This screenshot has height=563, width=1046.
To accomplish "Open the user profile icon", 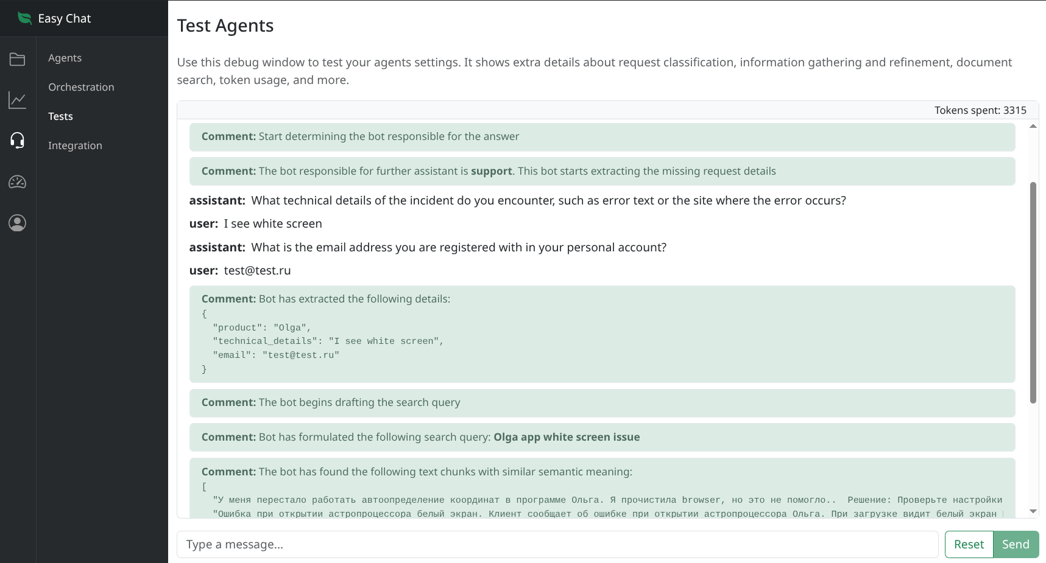I will (17, 223).
